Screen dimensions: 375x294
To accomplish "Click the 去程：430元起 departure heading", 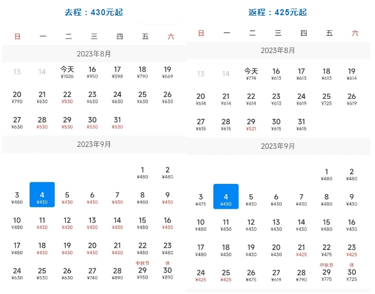I will coord(92,12).
